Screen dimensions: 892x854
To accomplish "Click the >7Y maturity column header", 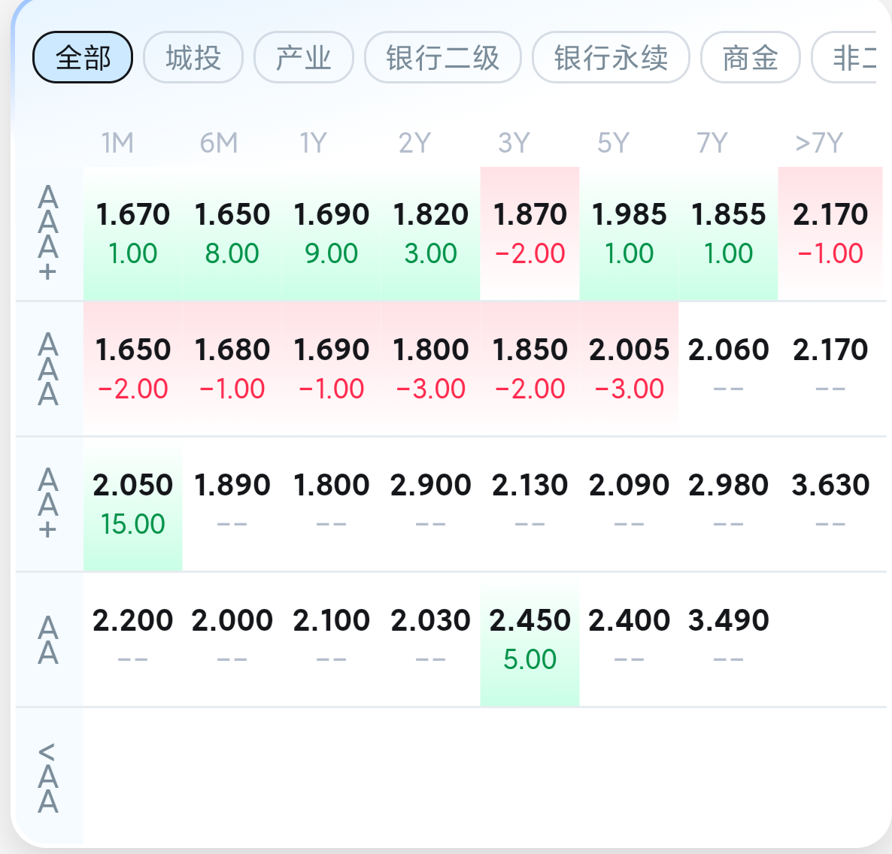I will point(818,143).
